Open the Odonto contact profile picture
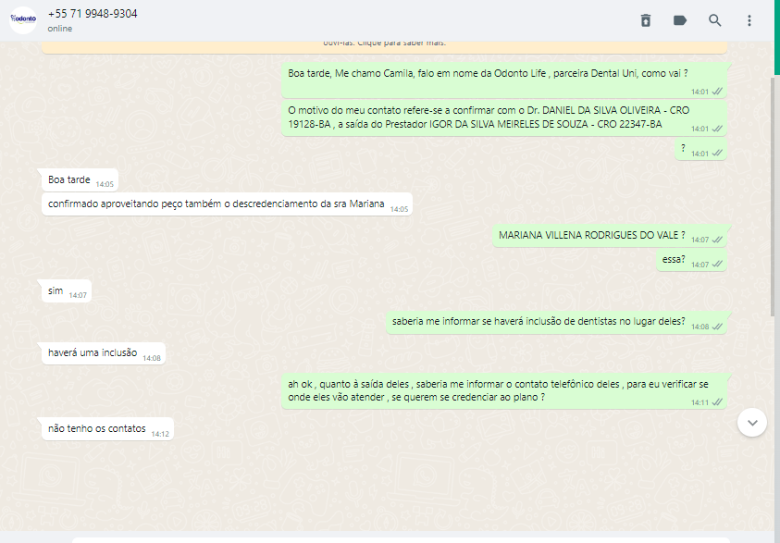This screenshot has width=780, height=543. point(23,20)
